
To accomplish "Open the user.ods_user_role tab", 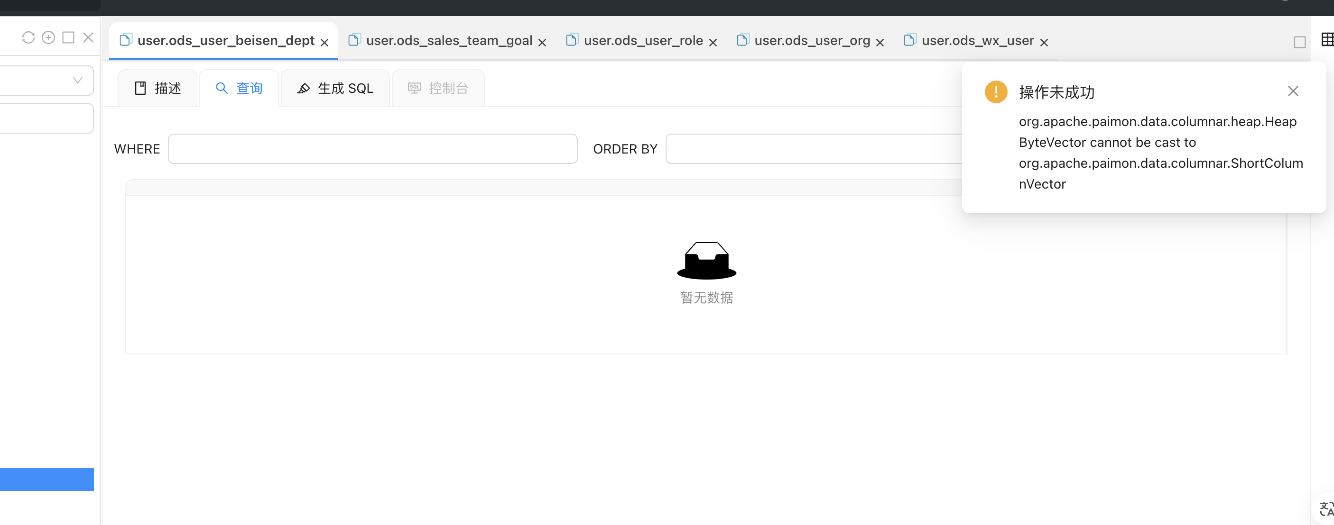I will [643, 41].
